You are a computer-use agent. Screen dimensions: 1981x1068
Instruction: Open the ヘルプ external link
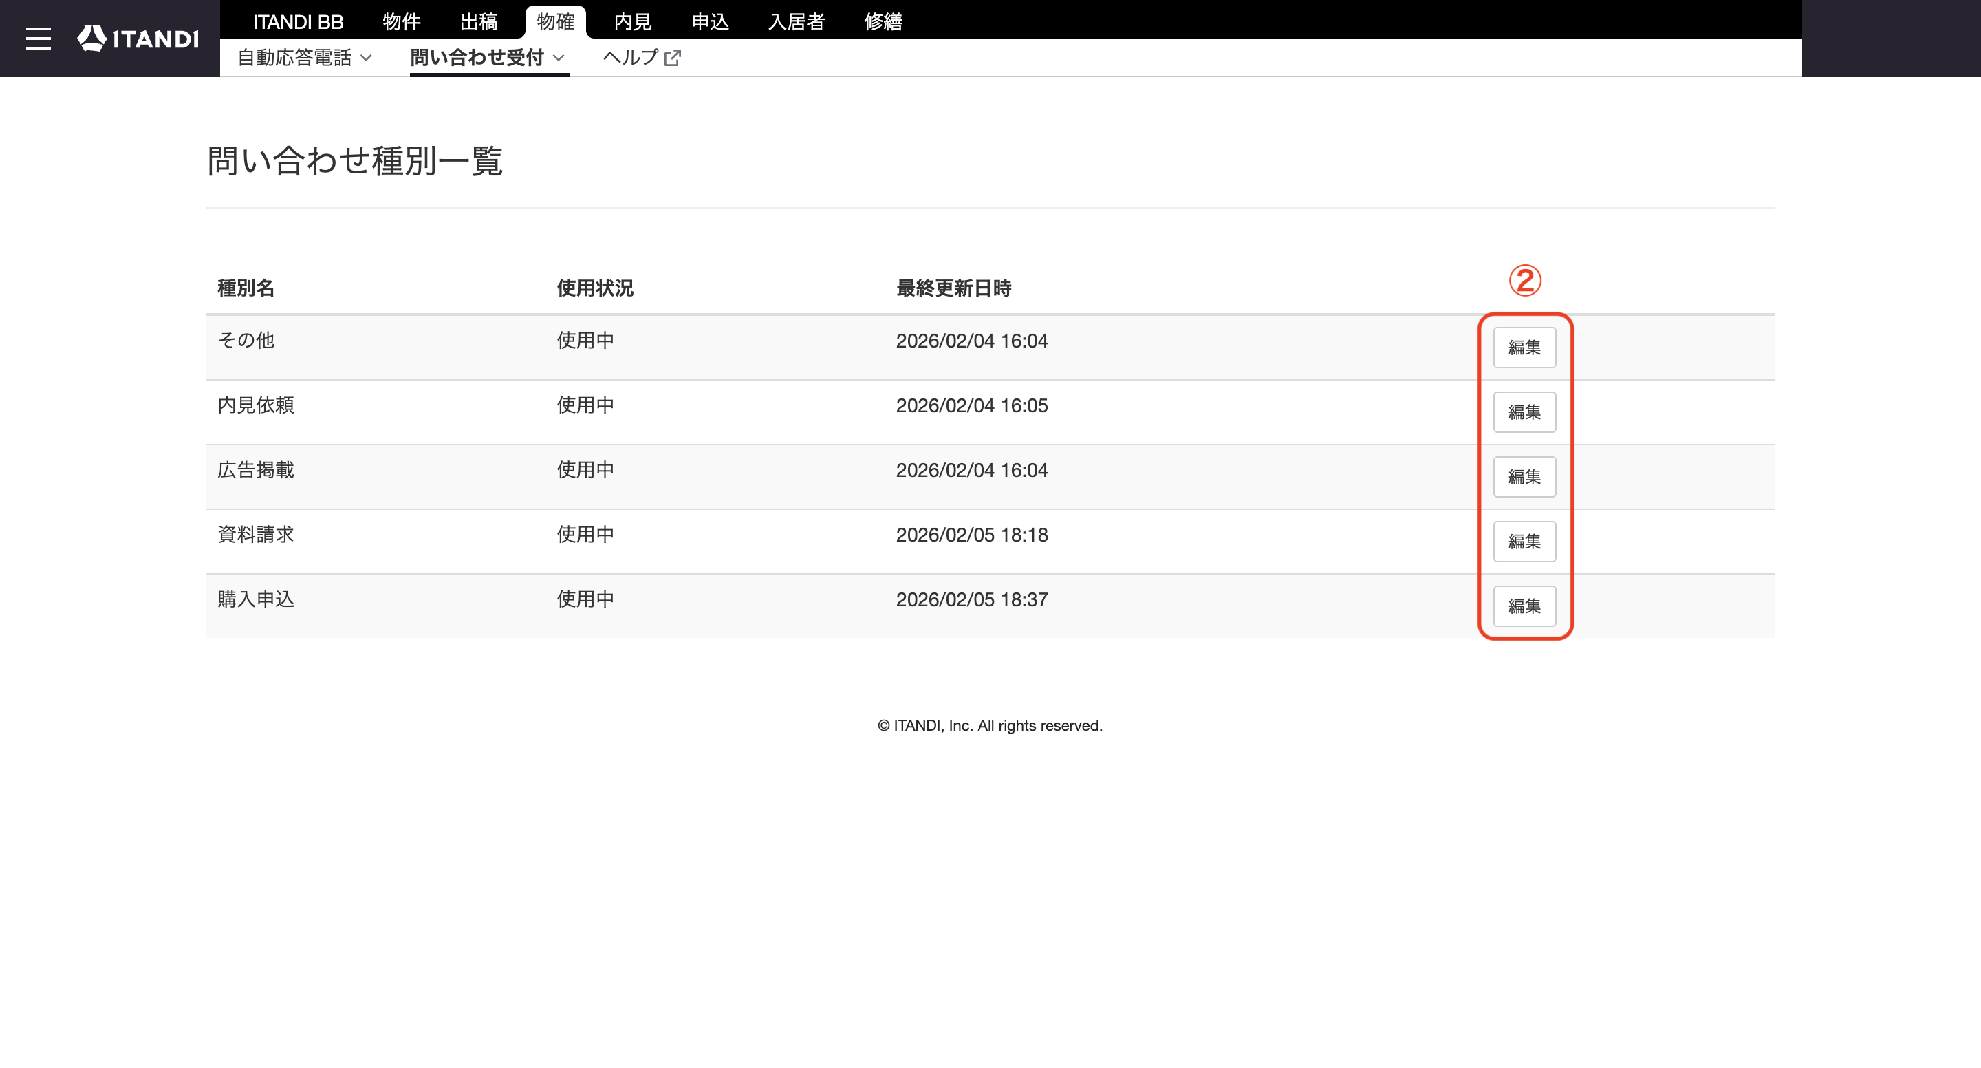tap(641, 58)
